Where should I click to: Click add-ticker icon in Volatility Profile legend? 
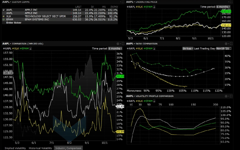[154, 101]
